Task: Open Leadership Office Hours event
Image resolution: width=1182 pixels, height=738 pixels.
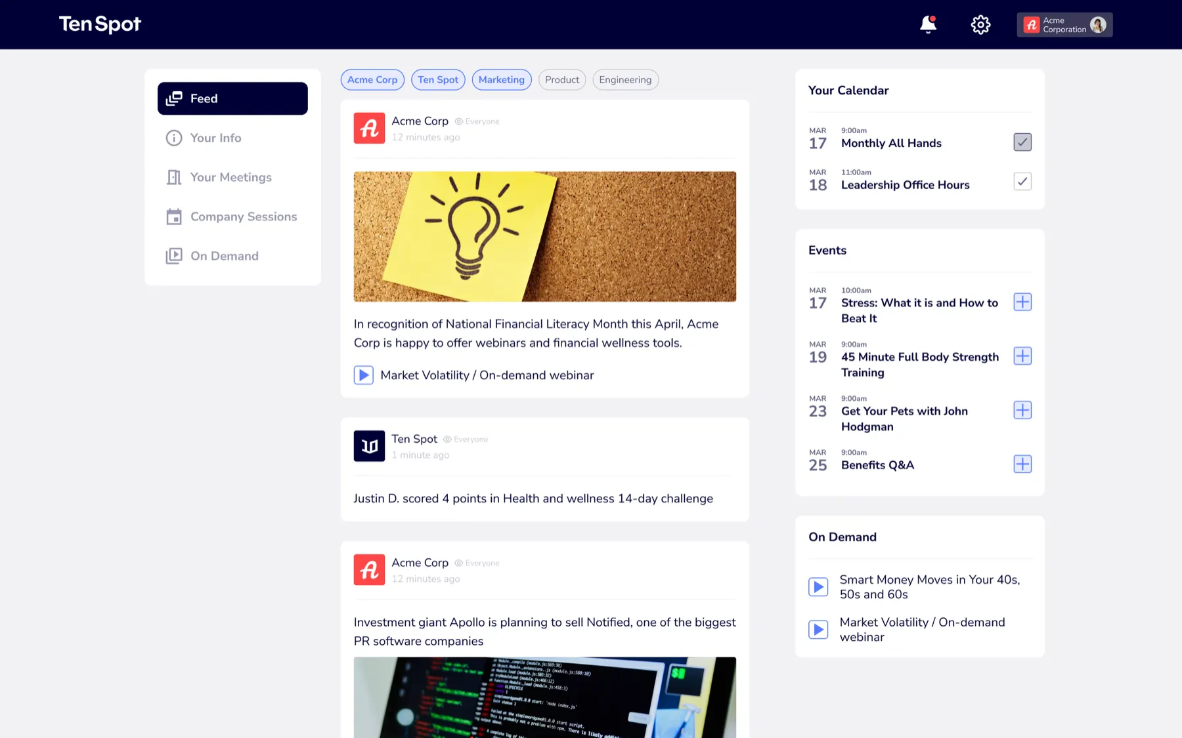Action: 905,185
